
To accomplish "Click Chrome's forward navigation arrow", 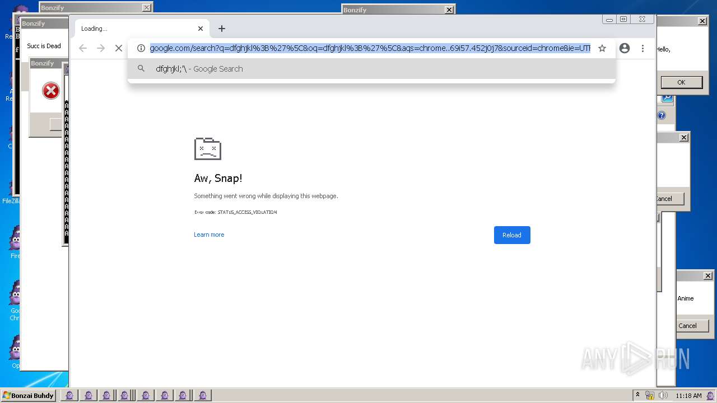I will [101, 48].
